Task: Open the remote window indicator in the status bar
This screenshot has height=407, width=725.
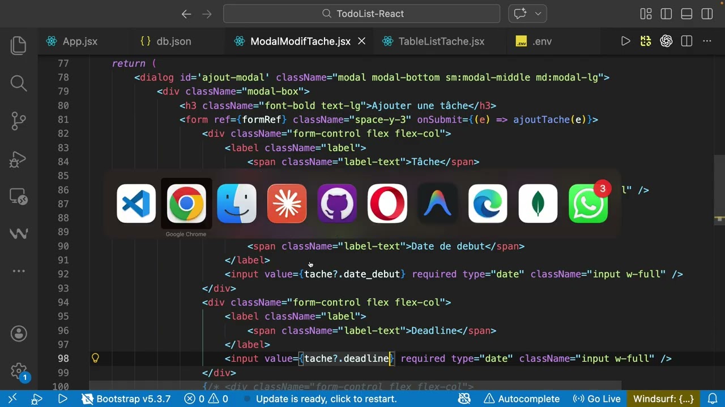Action: coord(12,399)
